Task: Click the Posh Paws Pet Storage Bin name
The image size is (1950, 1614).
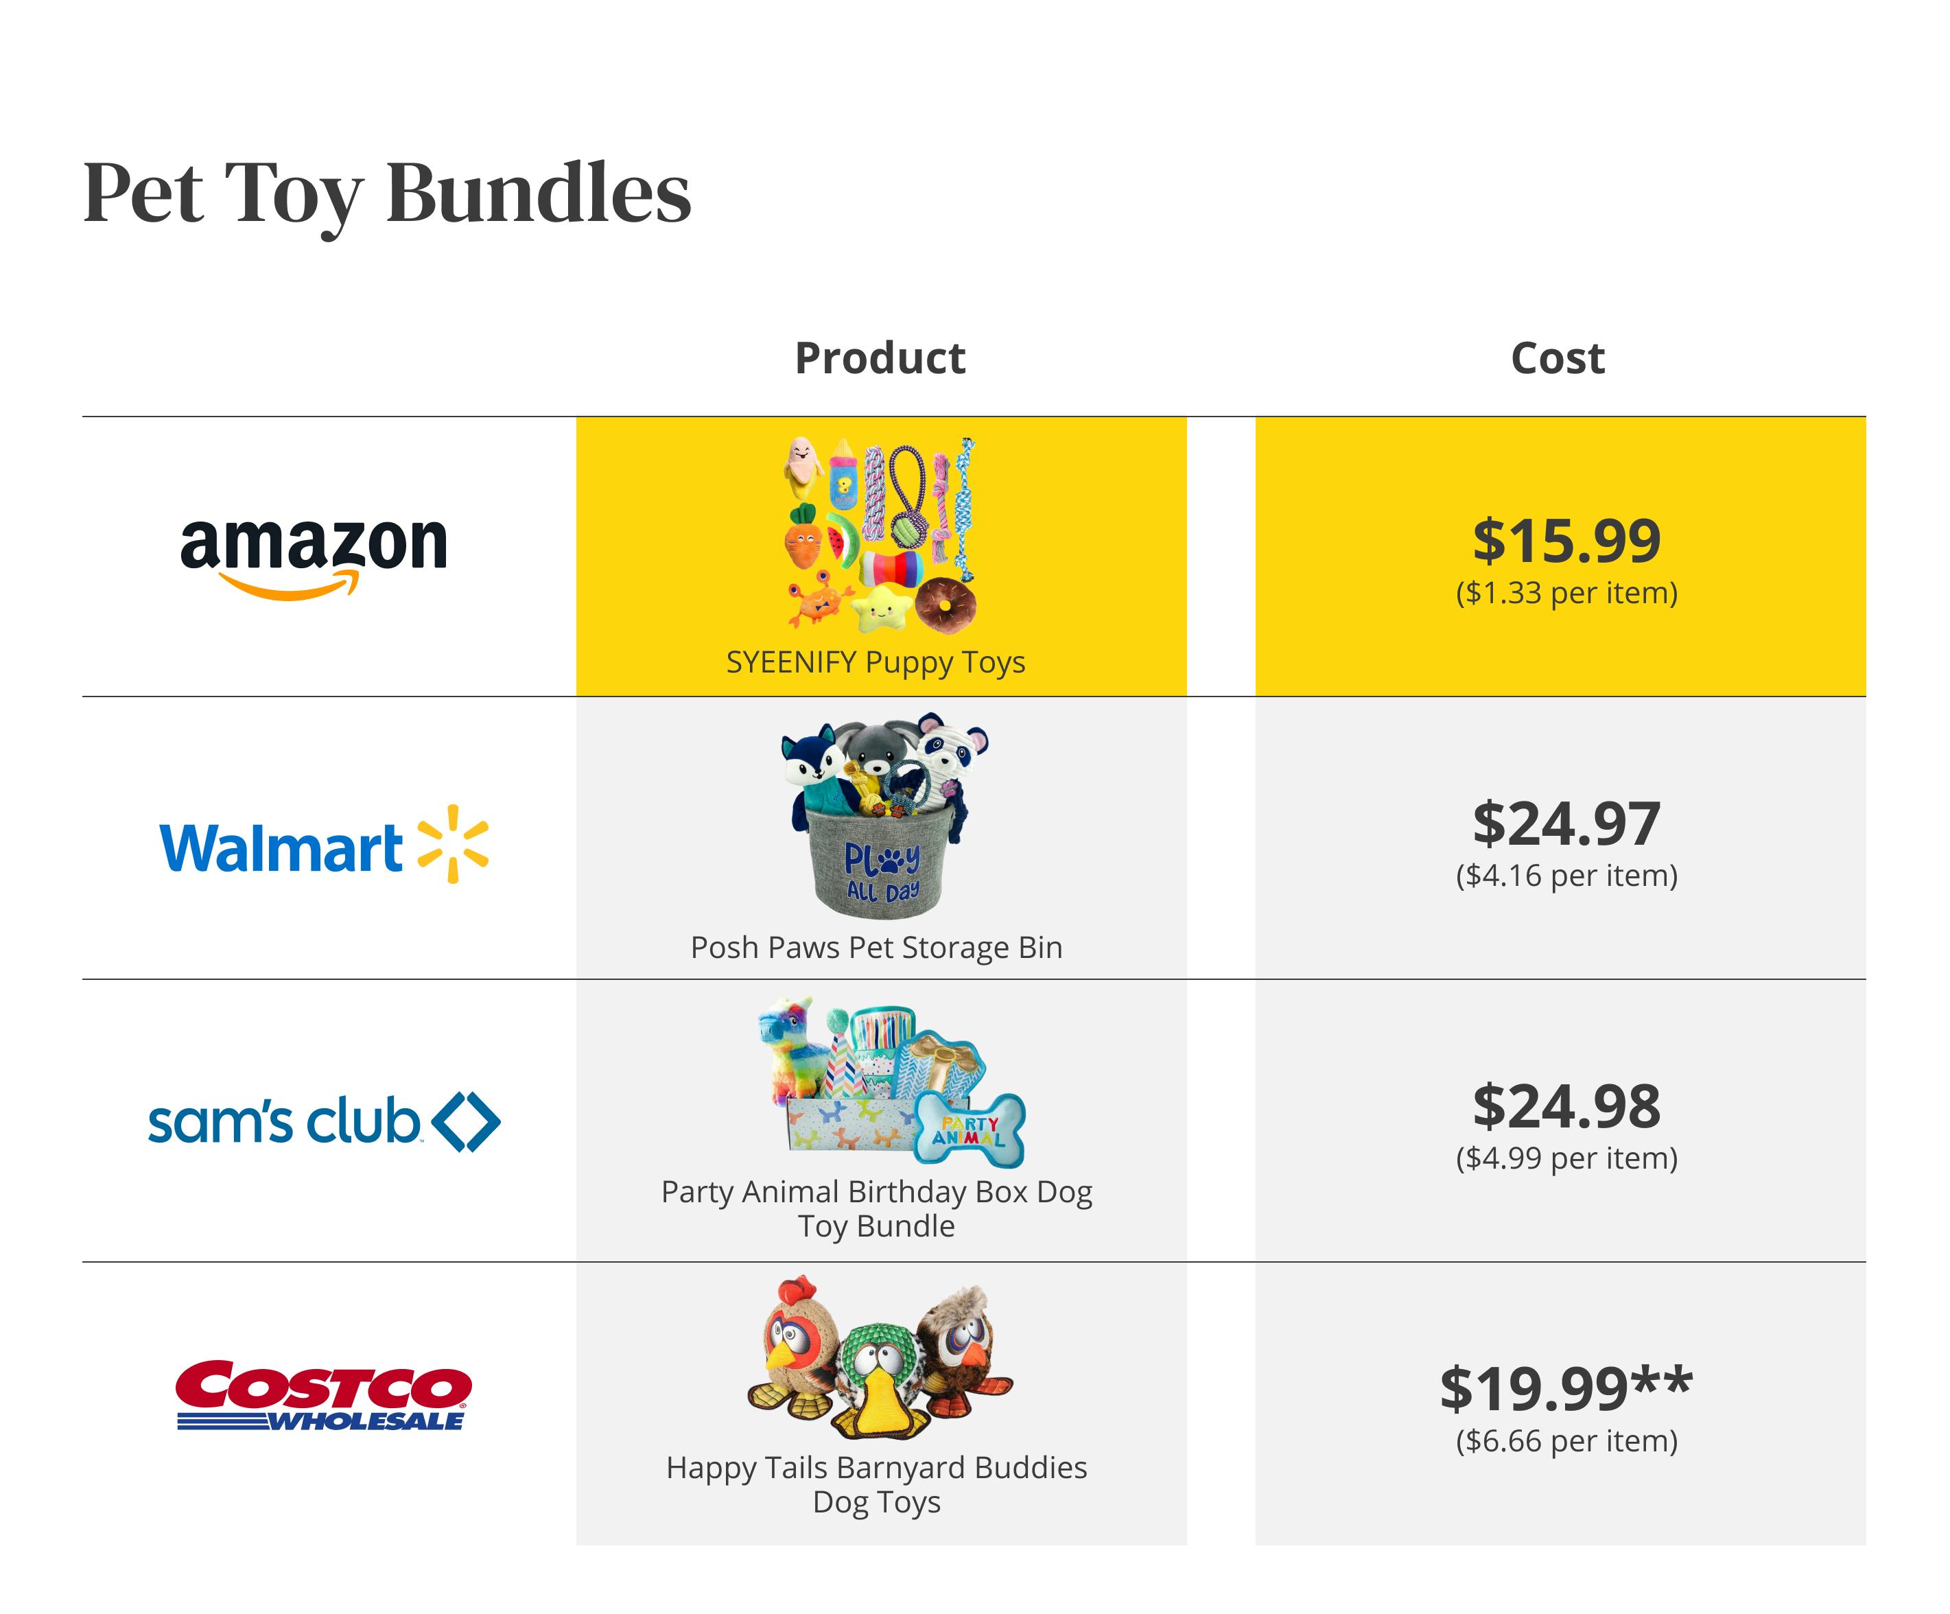Action: click(876, 947)
